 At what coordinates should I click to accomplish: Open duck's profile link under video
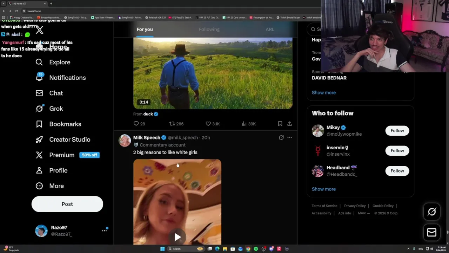(148, 114)
